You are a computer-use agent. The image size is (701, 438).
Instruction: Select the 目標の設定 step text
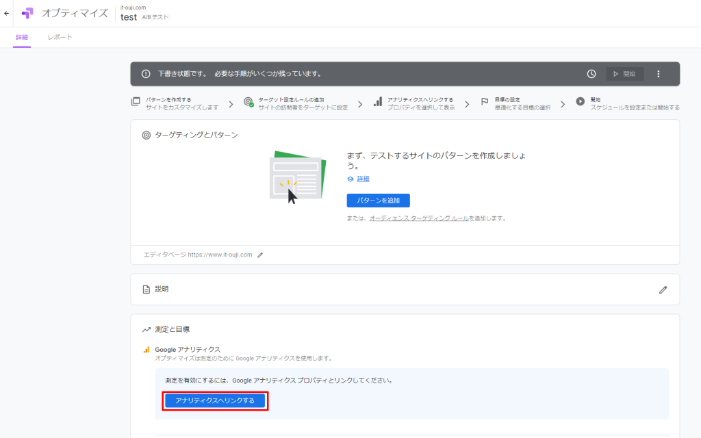(x=507, y=100)
